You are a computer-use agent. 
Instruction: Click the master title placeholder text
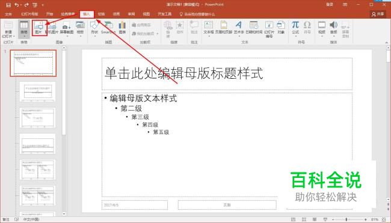click(x=184, y=73)
